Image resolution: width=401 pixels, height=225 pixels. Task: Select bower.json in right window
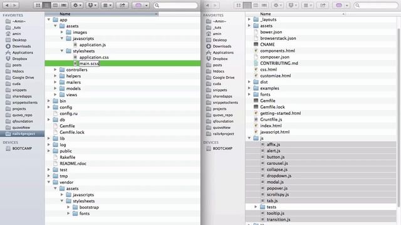click(x=271, y=32)
